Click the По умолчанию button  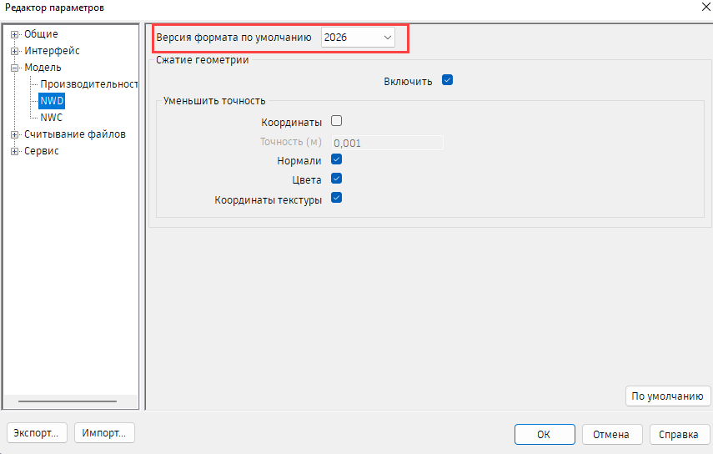[667, 396]
